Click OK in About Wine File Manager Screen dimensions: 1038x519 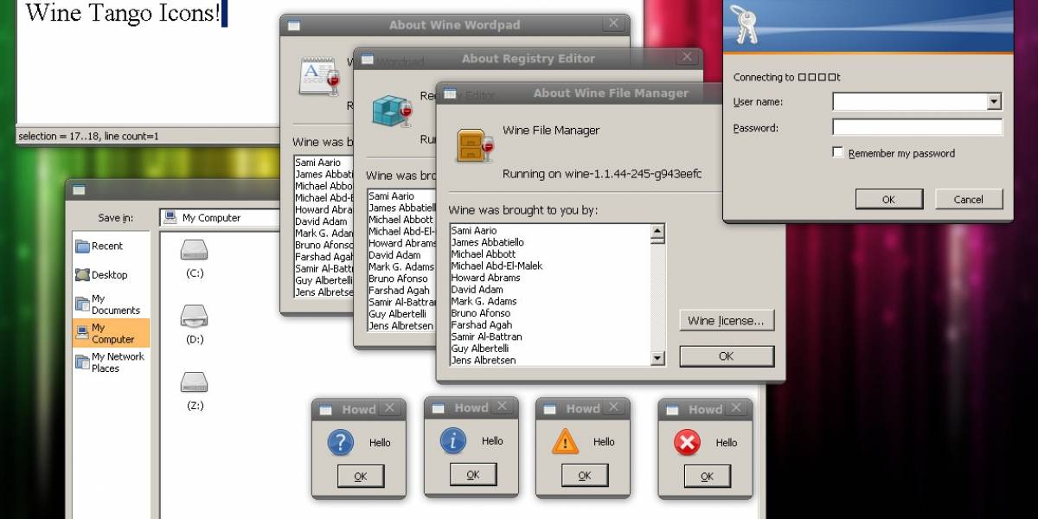click(x=727, y=356)
